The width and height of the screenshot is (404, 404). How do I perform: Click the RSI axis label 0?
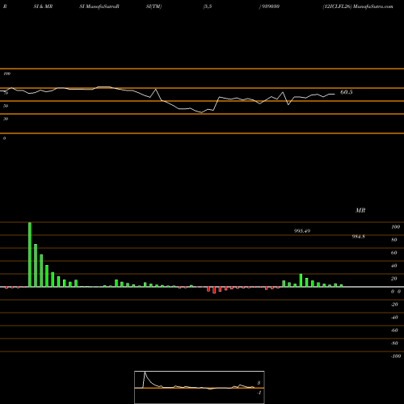point(4,138)
